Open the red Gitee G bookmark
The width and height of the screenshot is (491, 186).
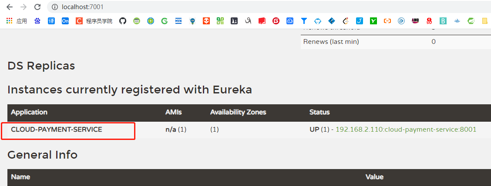[x=276, y=21]
